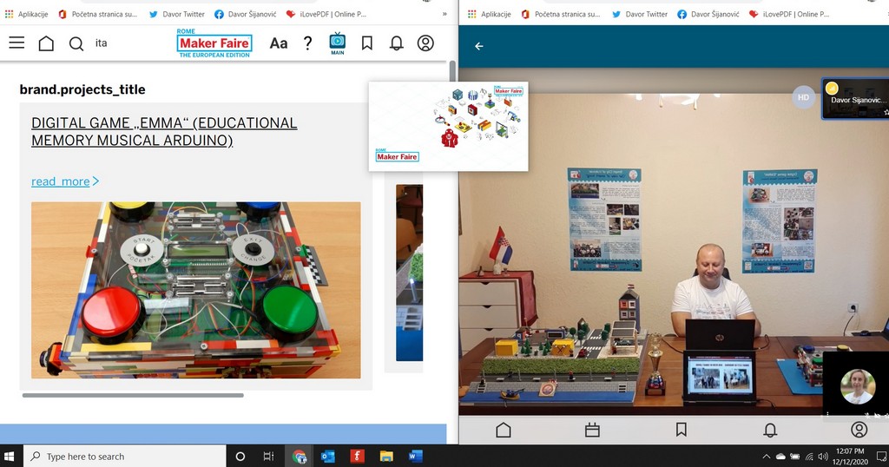Open Microsoft Word from the taskbar
Screen dimensions: 889x467
(415, 456)
